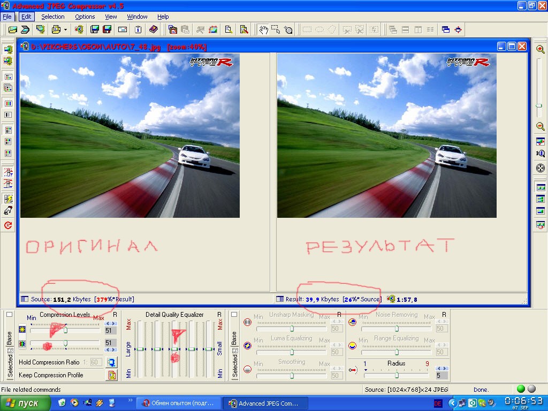
Task: Select the hand pan tool
Action: click(x=263, y=29)
